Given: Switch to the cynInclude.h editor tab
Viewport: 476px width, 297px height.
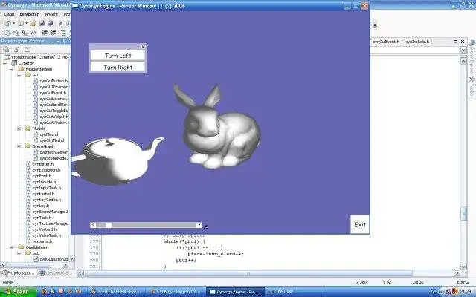Looking at the screenshot, I should tap(417, 42).
